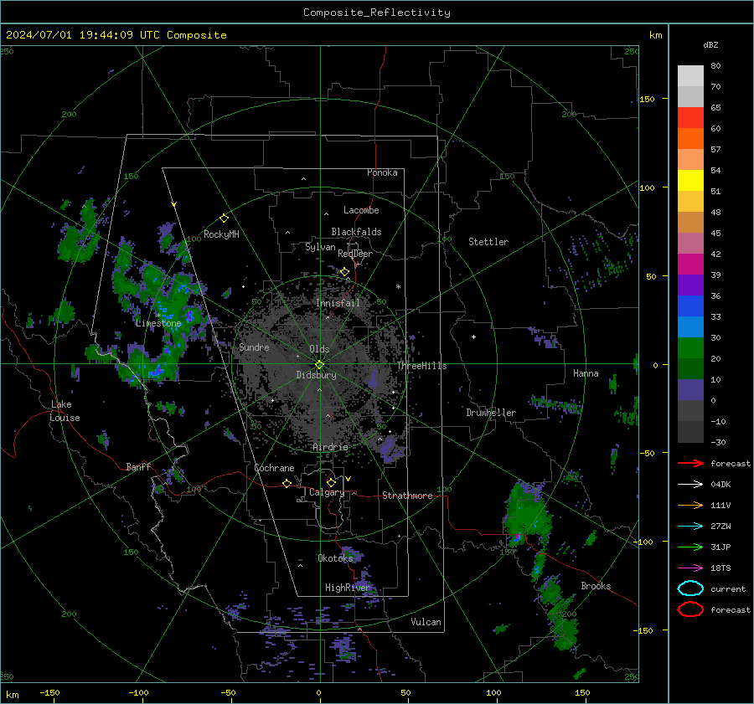Click the white plus marker west of Hanna
The image size is (754, 704).
point(473,337)
